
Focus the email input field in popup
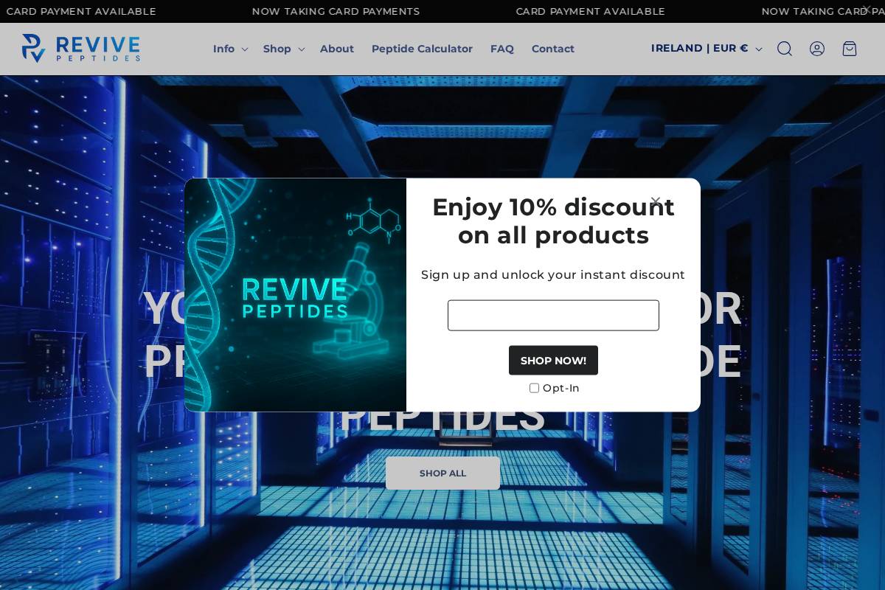[x=553, y=316]
